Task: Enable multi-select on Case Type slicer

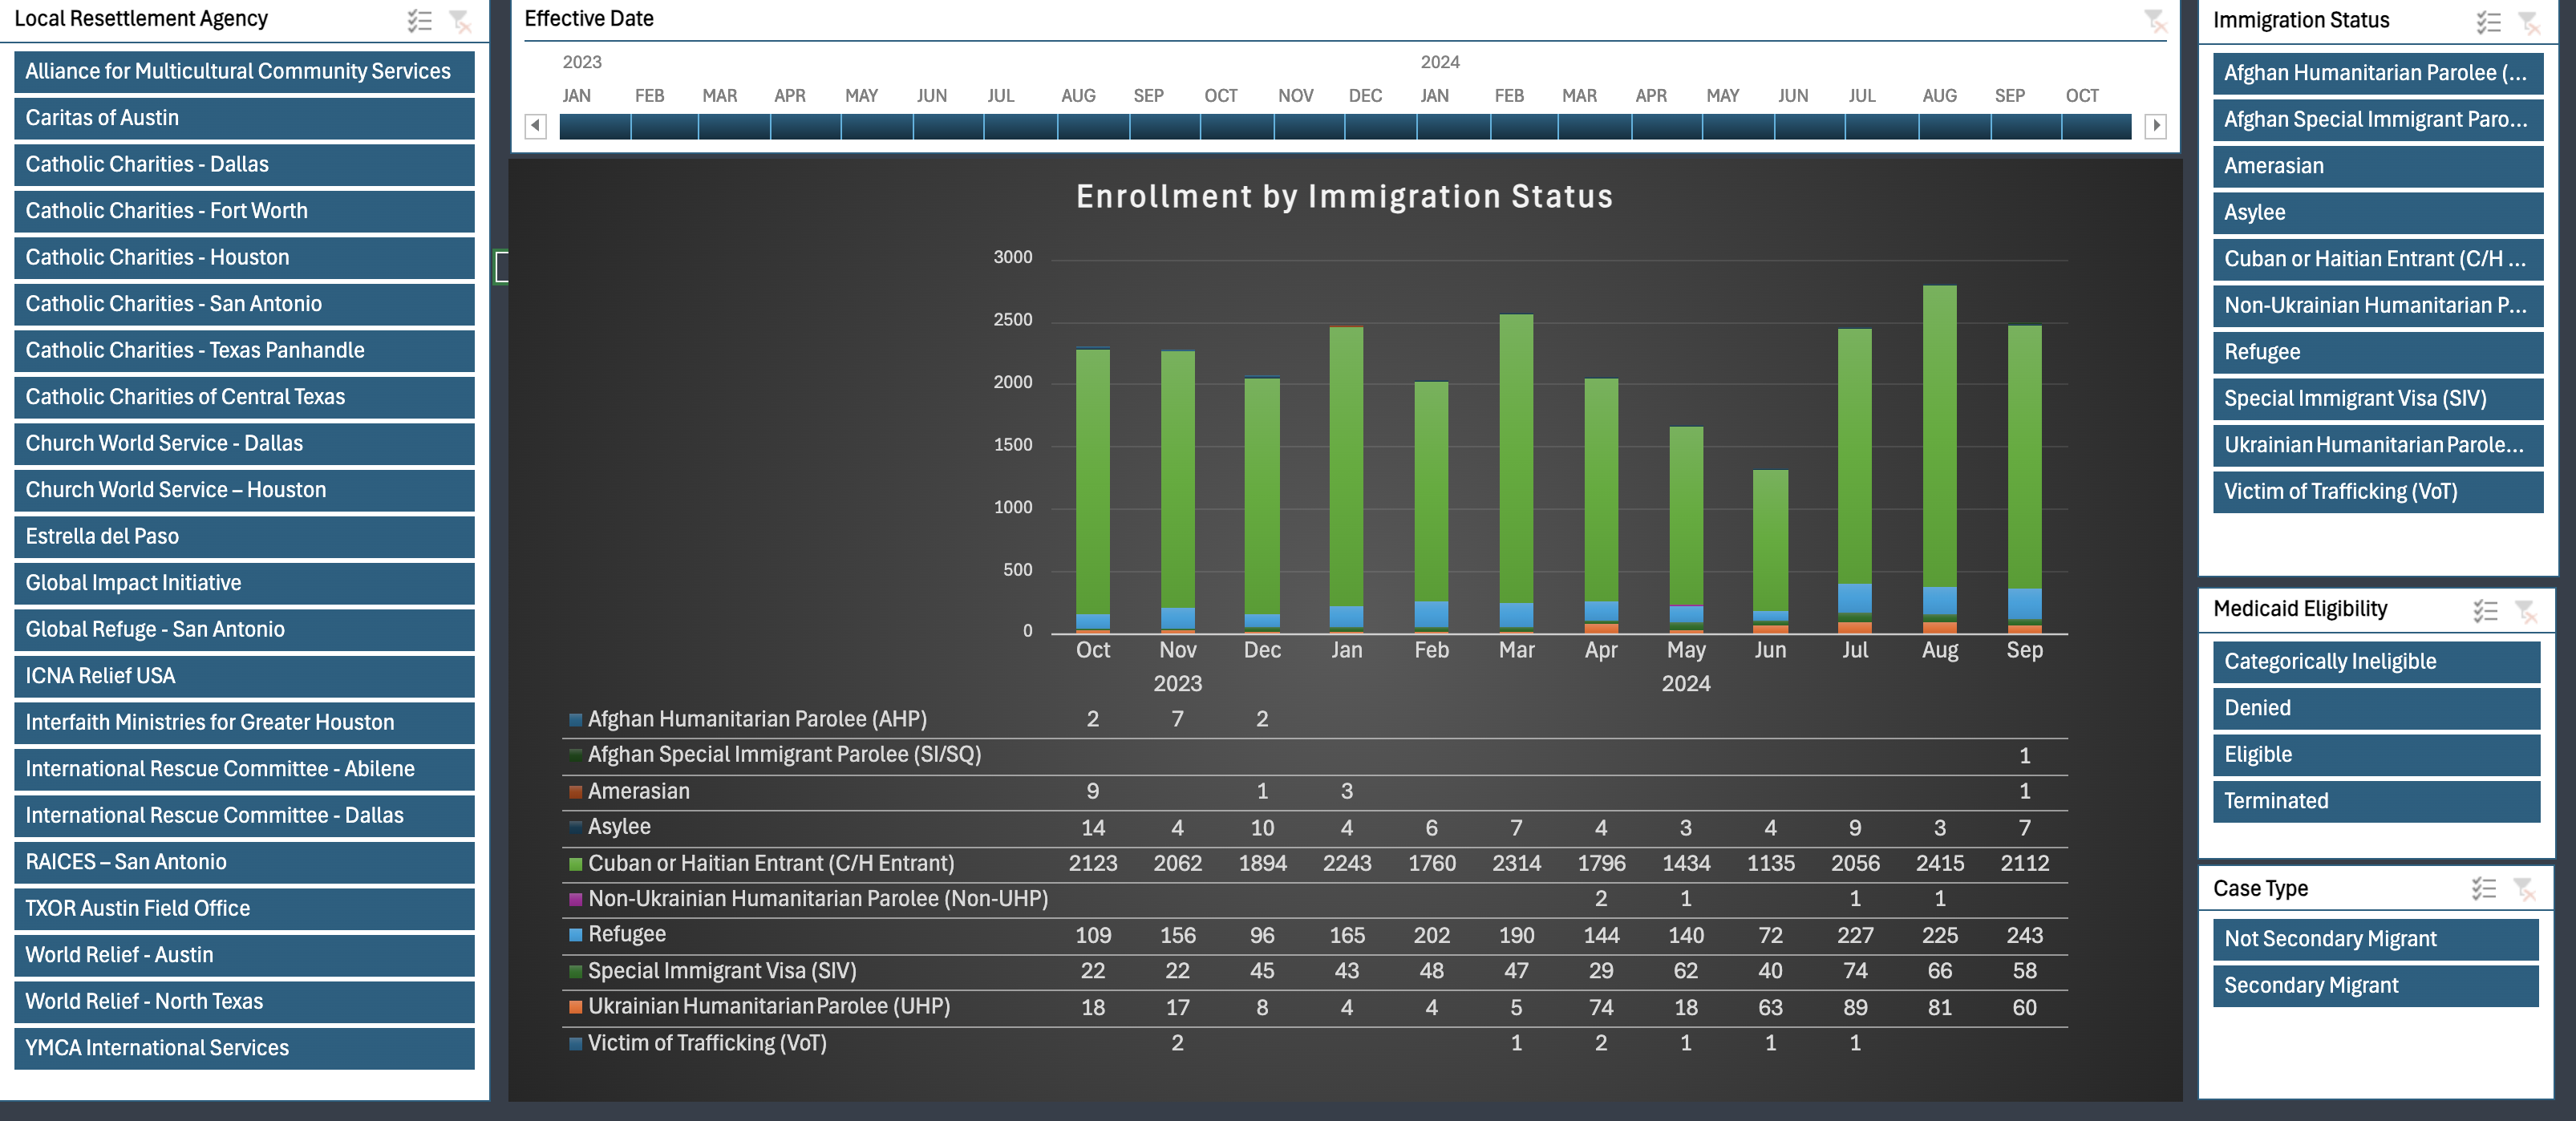Action: pos(2484,888)
